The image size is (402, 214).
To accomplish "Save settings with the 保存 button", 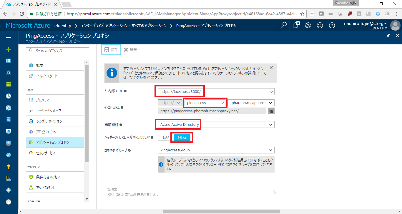I will [111, 49].
